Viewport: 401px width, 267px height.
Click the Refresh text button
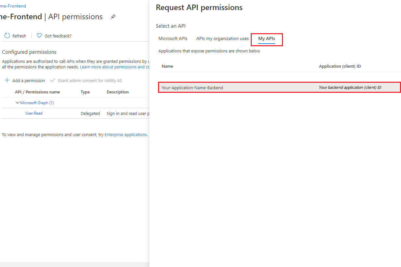pos(19,36)
